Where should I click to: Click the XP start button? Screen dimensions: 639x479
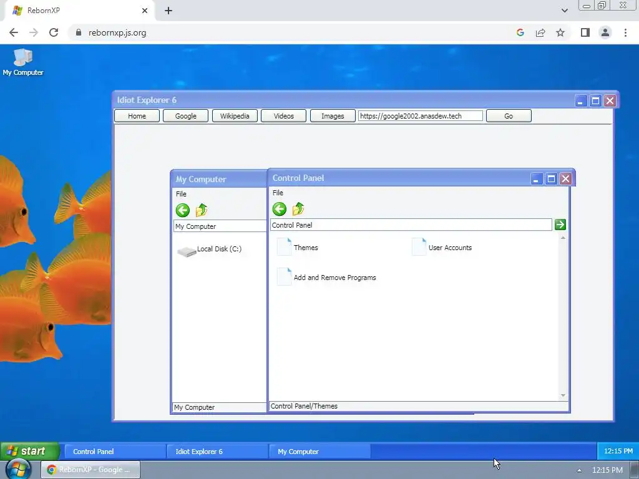[x=30, y=452]
